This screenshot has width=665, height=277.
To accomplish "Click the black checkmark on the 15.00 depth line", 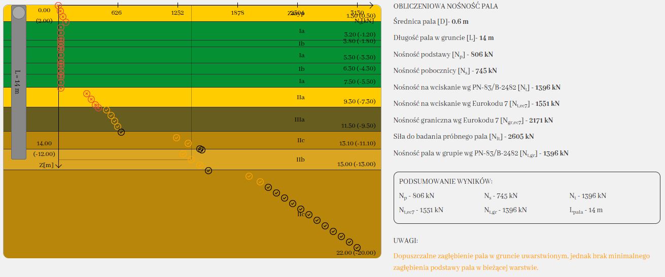I will click(x=208, y=171).
